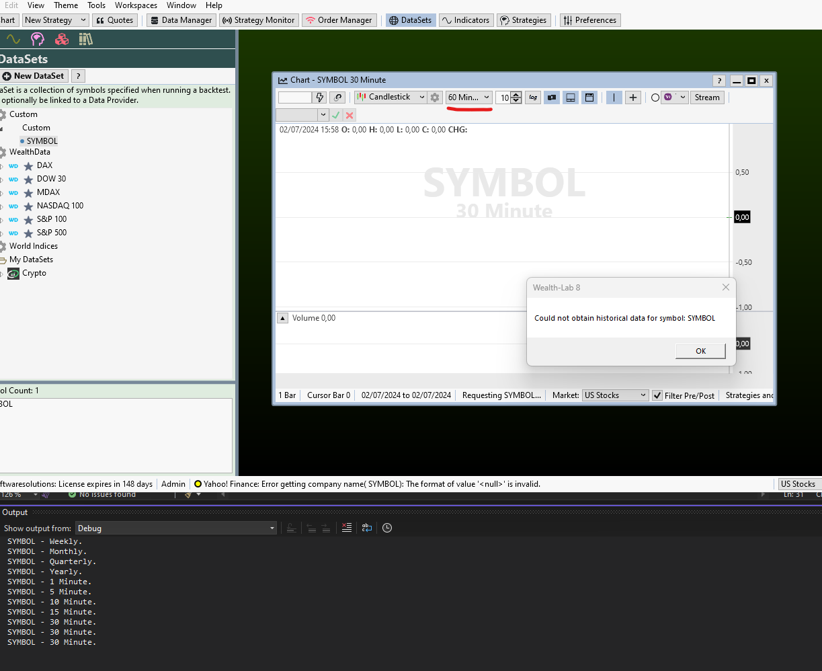Click the star icon next to DAX
This screenshot has width=822, height=671.
point(28,166)
